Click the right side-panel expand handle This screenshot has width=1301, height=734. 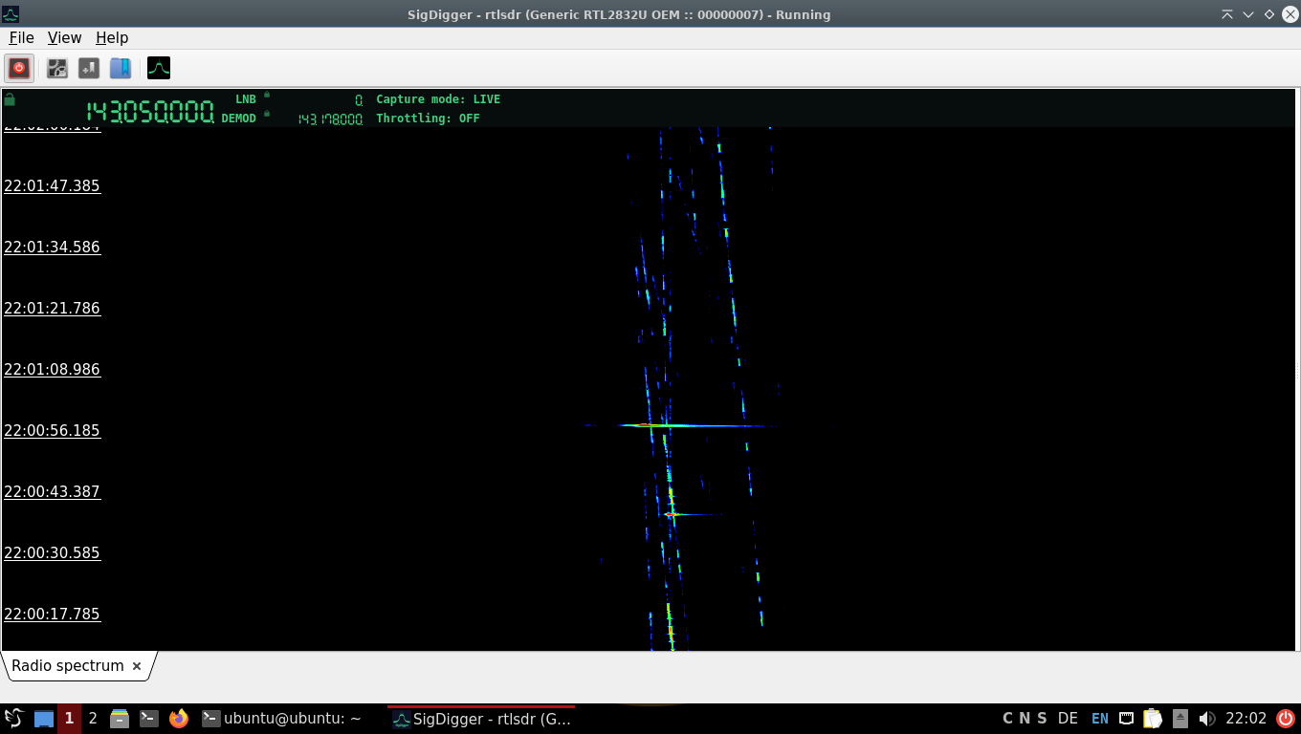[1297, 370]
